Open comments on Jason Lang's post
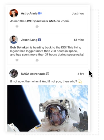The height and width of the screenshot is (140, 104). coord(37,60)
